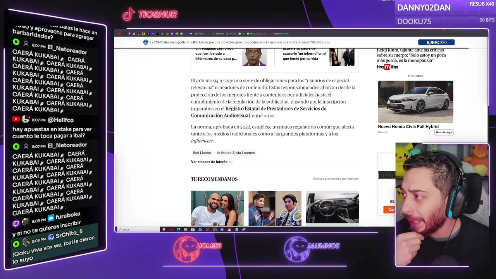The image size is (496, 279).
Task: Open the Perplexity bookmark
Action: pos(218,34)
